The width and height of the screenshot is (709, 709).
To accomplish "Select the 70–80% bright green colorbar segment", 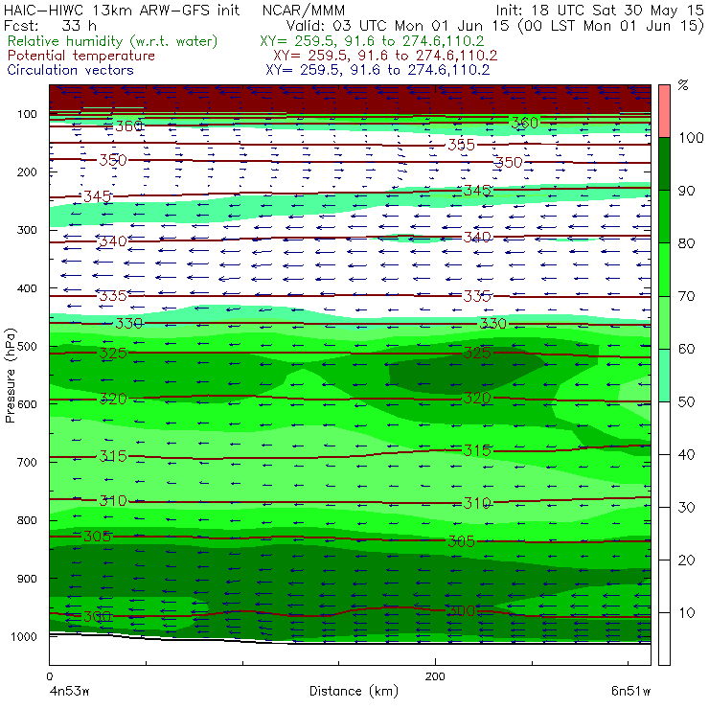I will (664, 269).
